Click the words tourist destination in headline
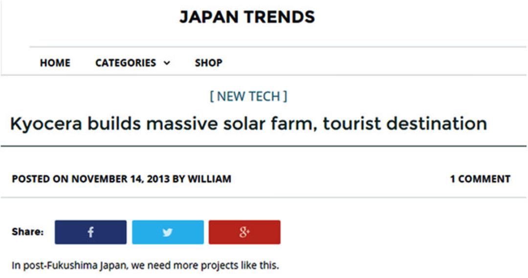 coord(405,124)
